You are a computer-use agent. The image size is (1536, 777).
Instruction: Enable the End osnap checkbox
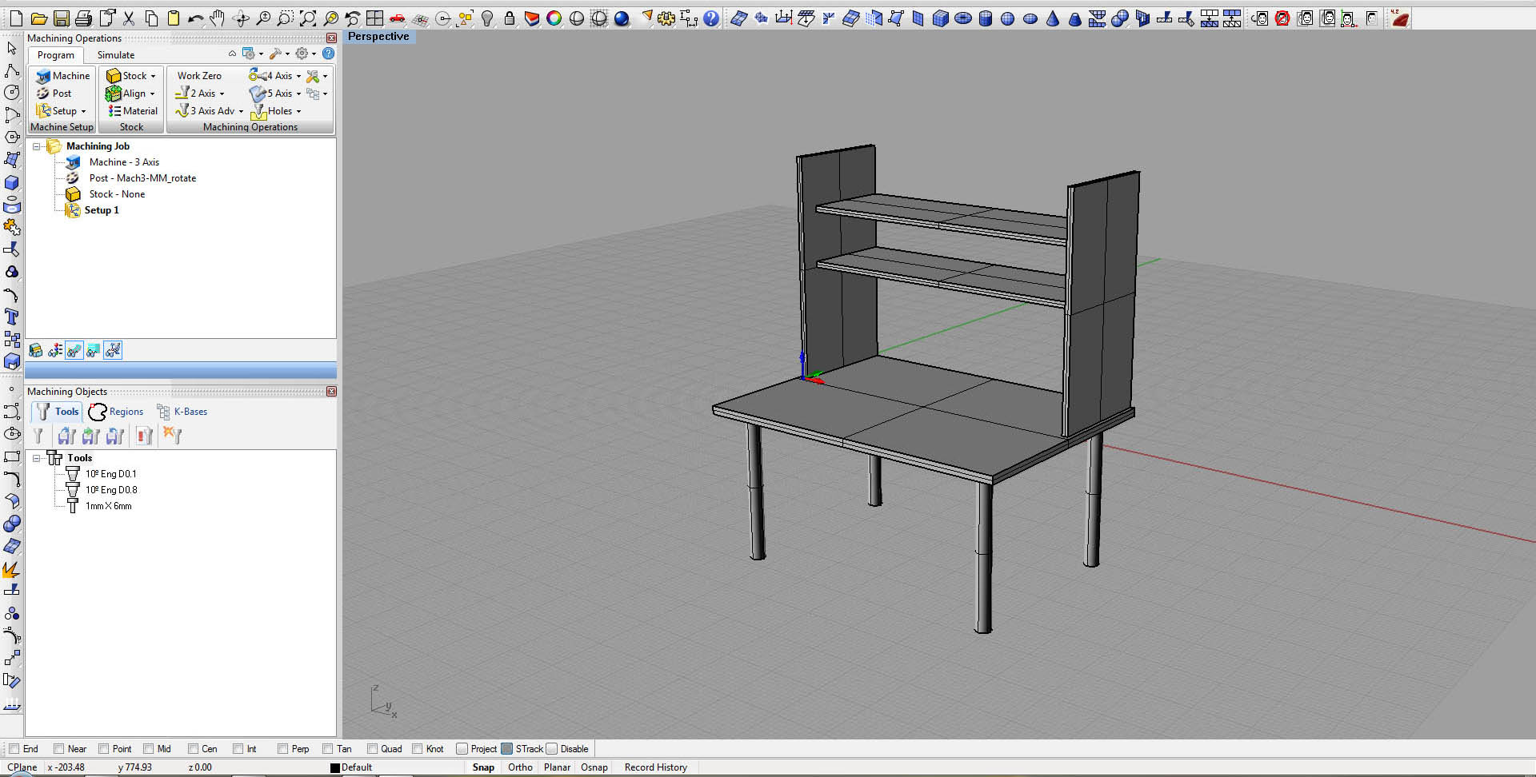click(x=14, y=749)
